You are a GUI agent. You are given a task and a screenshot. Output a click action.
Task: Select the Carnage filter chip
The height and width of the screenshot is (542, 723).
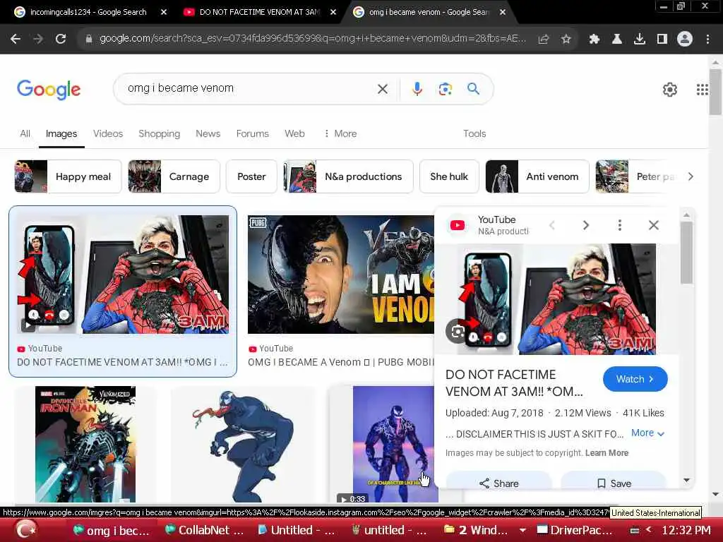coord(174,176)
